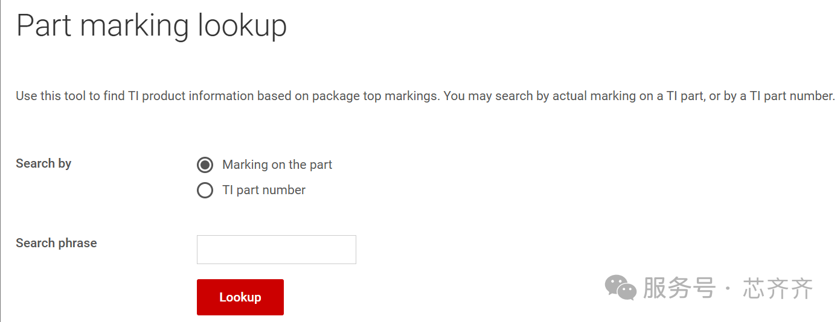840x322 pixels.
Task: Click "package top markings" in the description
Action: click(376, 96)
